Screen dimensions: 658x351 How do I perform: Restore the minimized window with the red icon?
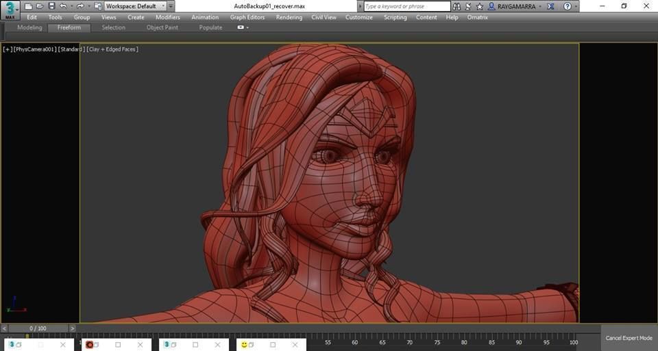coord(97,345)
